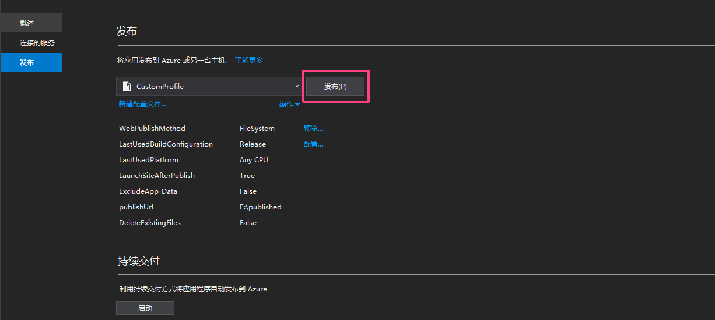Click the 新建配置文件... link

coord(142,104)
